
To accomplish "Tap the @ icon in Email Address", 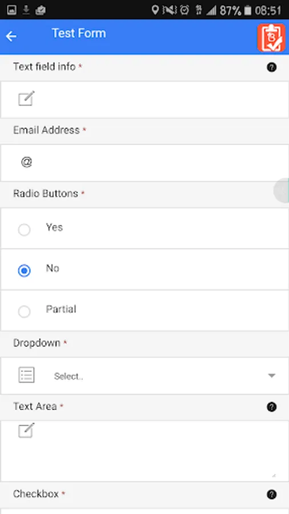I will [x=26, y=162].
